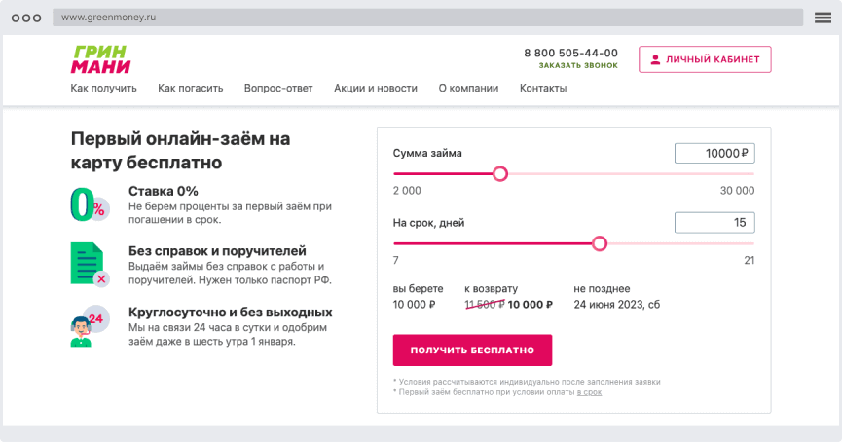Click the green document icon
842x442 pixels.
coord(90,264)
